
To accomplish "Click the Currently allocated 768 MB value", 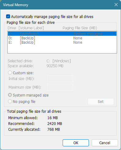I will coord(53,130).
